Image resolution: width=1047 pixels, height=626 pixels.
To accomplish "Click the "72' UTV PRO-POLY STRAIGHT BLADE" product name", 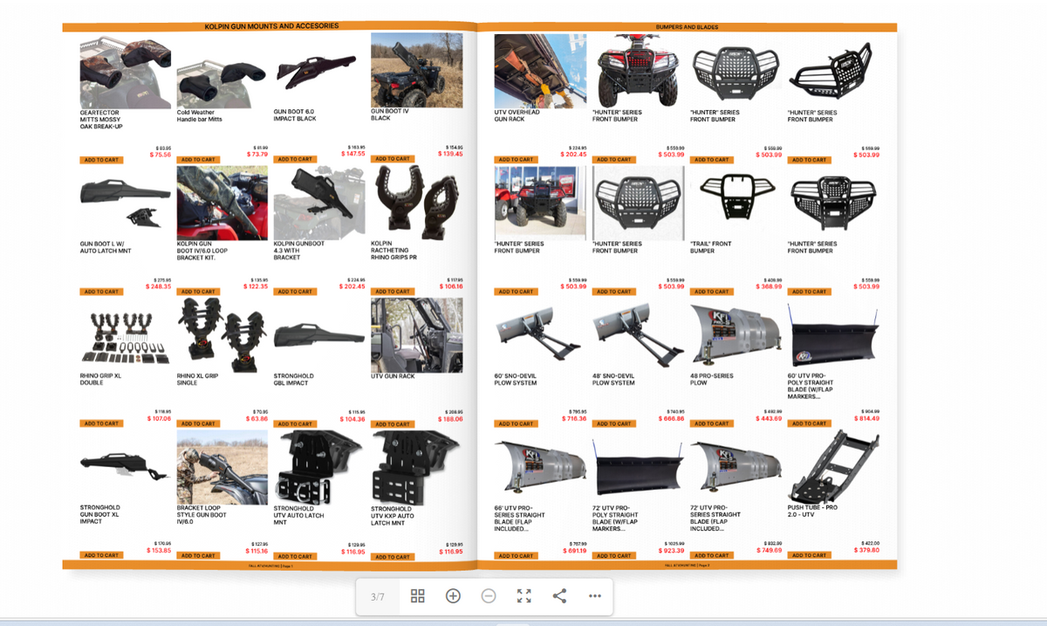I will coord(616,518).
